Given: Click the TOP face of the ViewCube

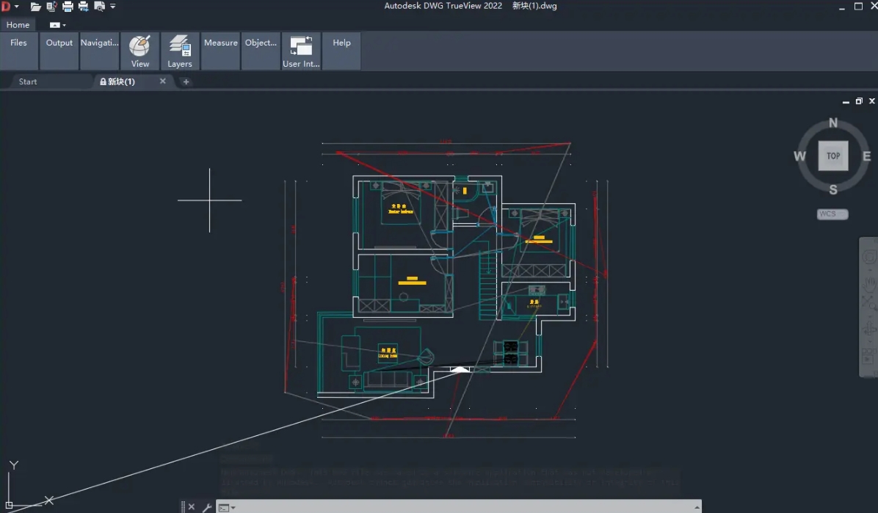Looking at the screenshot, I should pyautogui.click(x=832, y=156).
